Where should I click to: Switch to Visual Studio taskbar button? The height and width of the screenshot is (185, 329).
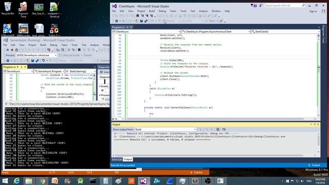point(144,181)
